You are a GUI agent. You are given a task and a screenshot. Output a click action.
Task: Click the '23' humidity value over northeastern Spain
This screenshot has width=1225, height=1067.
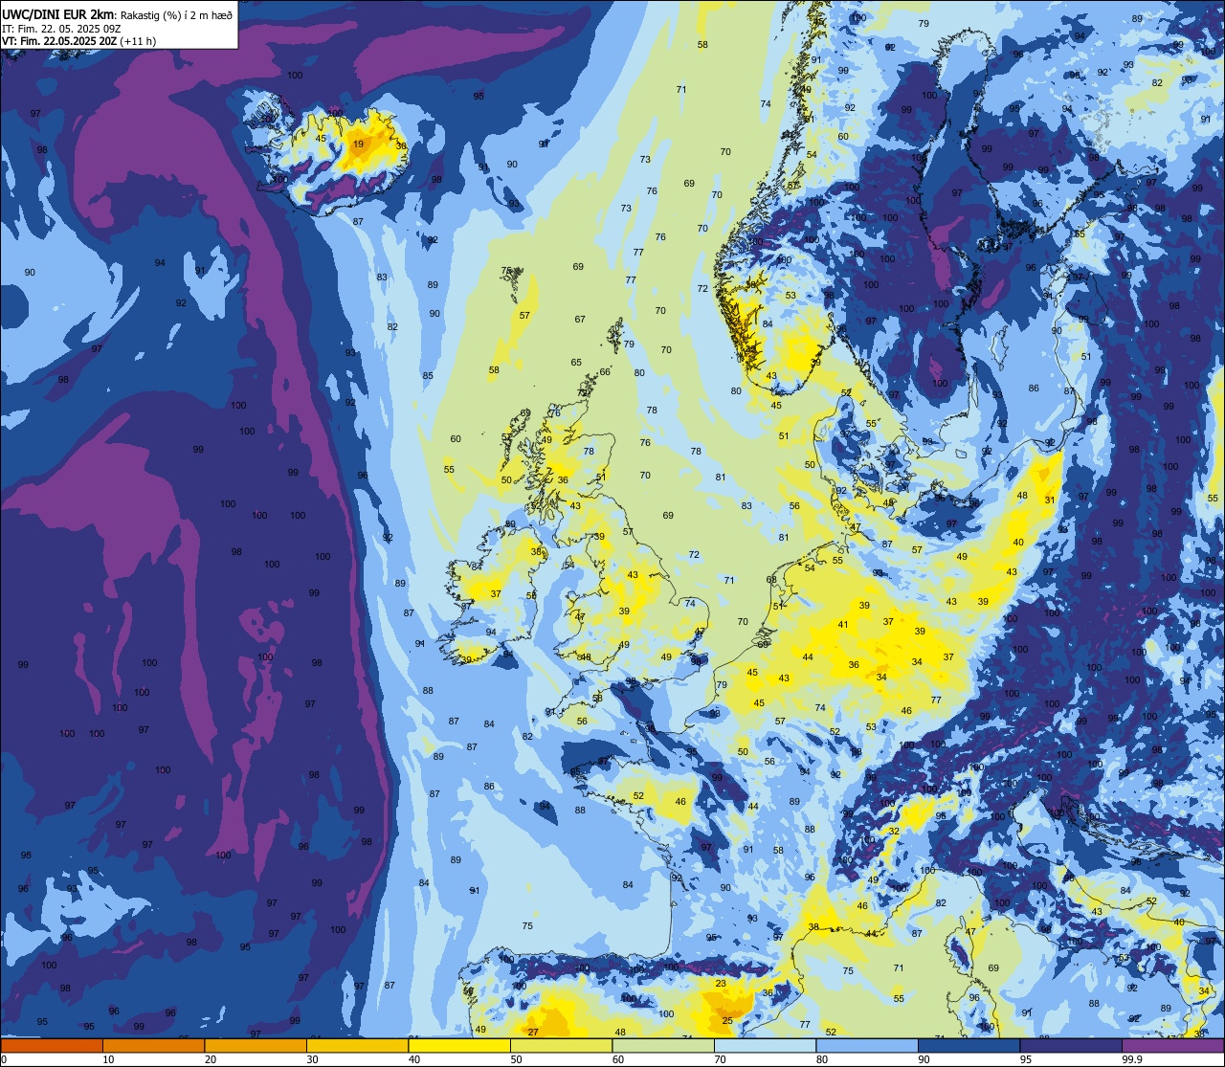click(x=721, y=984)
